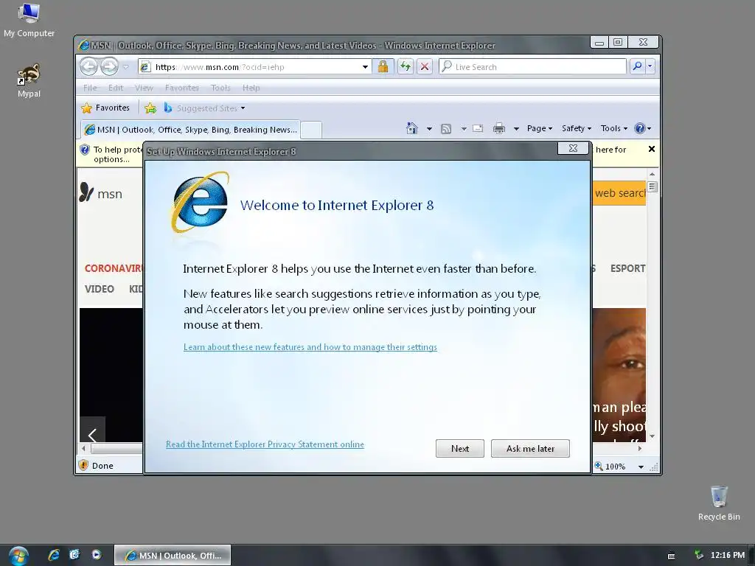This screenshot has height=566, width=755.
Task: Click the MSN taskbar window button
Action: click(173, 556)
